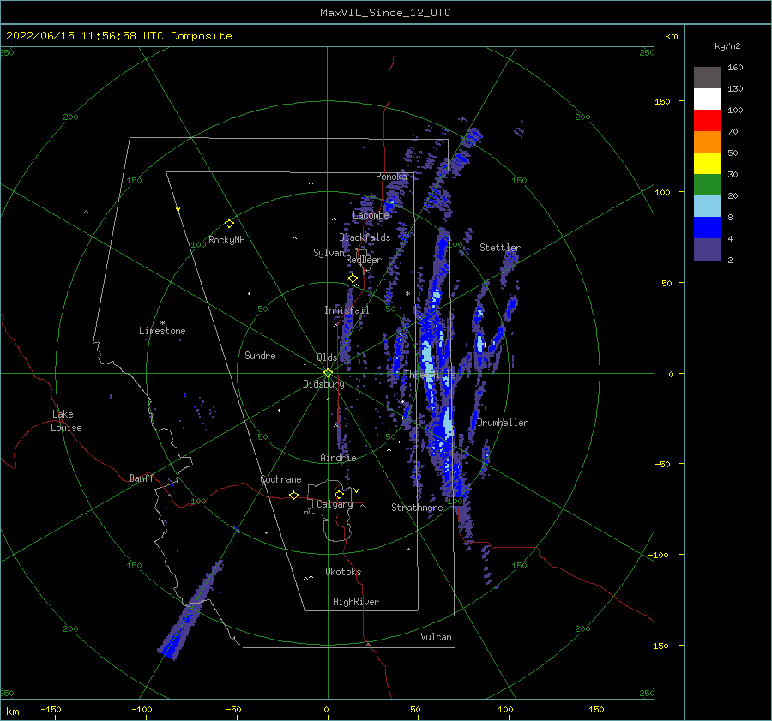Click the yellow V marker northwest of RockyMH
This screenshot has width=772, height=721.
(x=178, y=209)
